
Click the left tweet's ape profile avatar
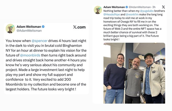tap(10, 28)
